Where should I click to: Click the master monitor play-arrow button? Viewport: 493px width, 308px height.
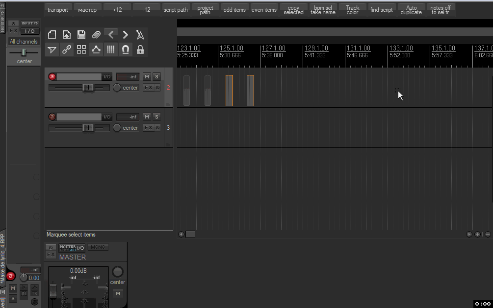[24, 287]
